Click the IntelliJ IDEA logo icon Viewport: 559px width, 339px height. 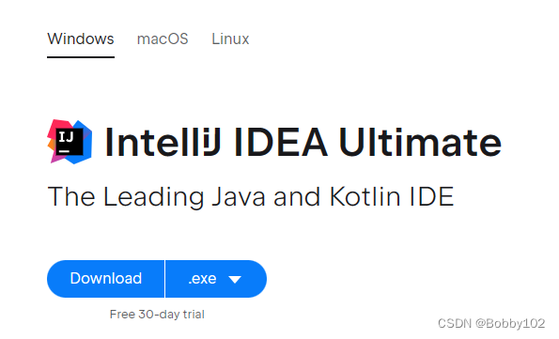[x=70, y=142]
